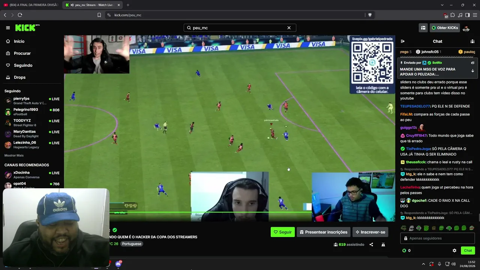Toggle the browser sidebar panel
The height and width of the screenshot is (270, 480).
pos(467,15)
